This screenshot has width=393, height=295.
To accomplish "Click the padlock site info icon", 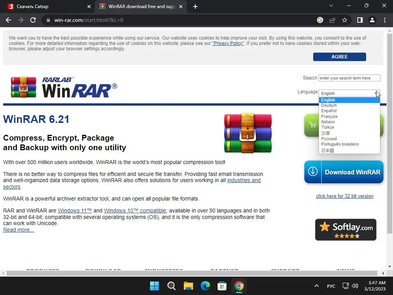I will pyautogui.click(x=48, y=20).
